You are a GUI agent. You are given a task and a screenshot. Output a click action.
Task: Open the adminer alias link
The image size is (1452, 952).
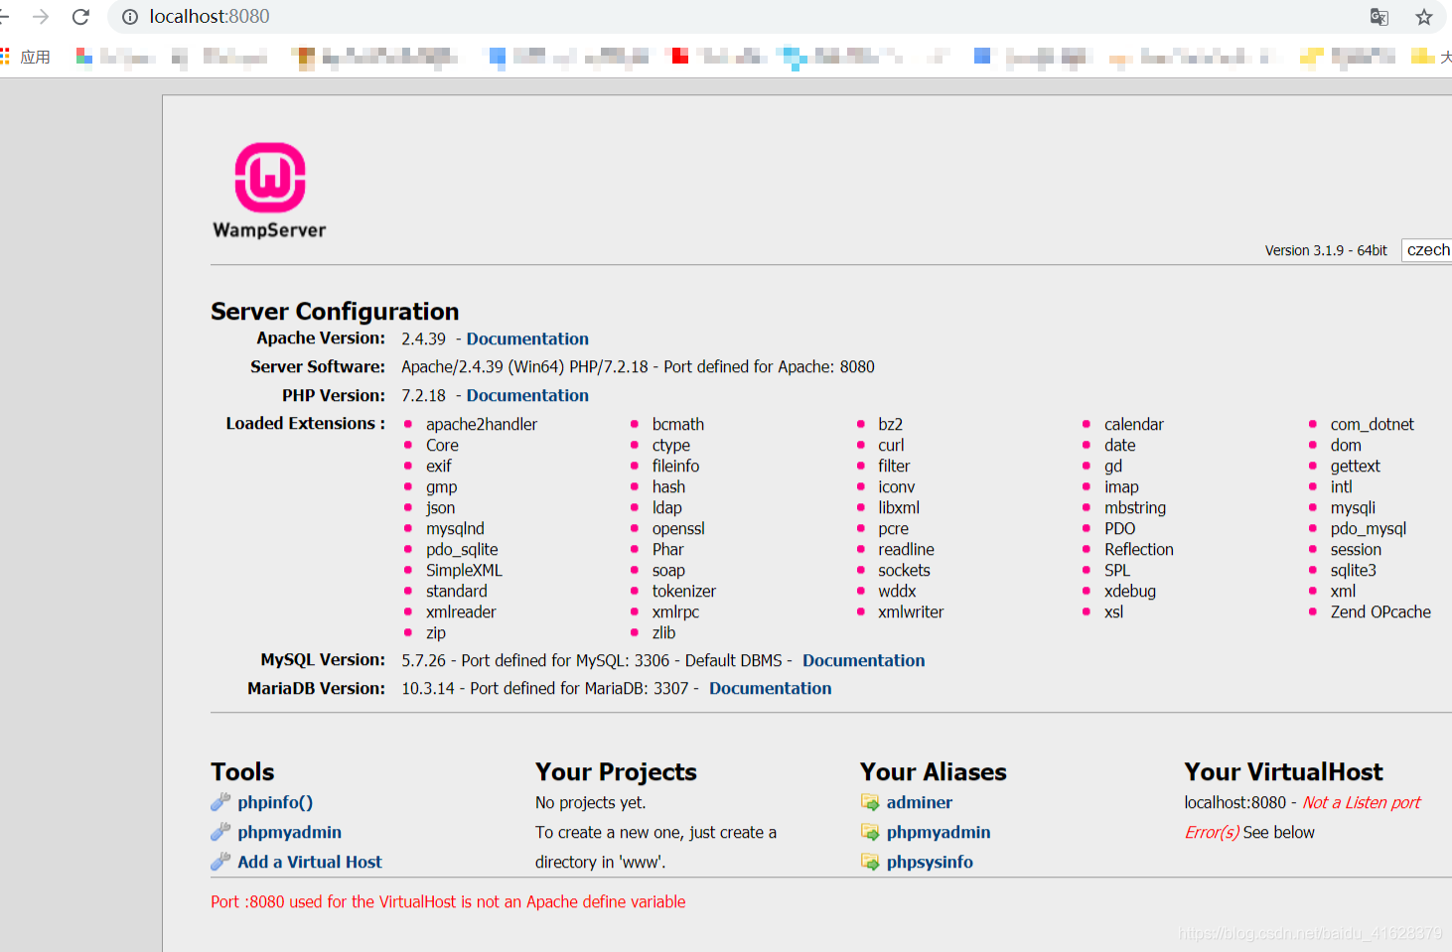pyautogui.click(x=919, y=802)
